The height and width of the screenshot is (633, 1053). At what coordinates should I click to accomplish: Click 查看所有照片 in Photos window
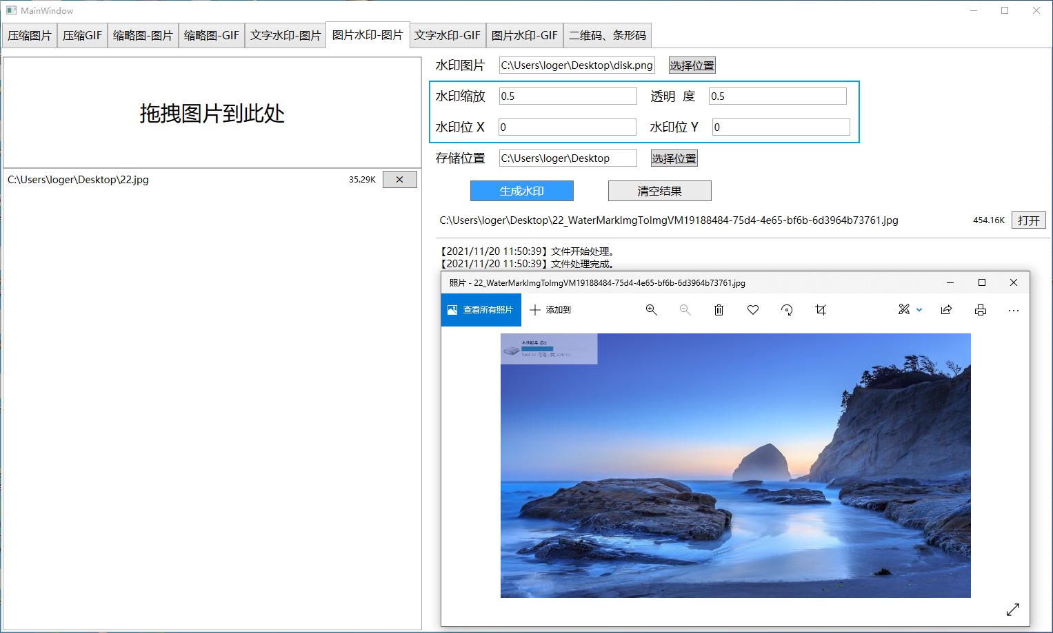(481, 310)
